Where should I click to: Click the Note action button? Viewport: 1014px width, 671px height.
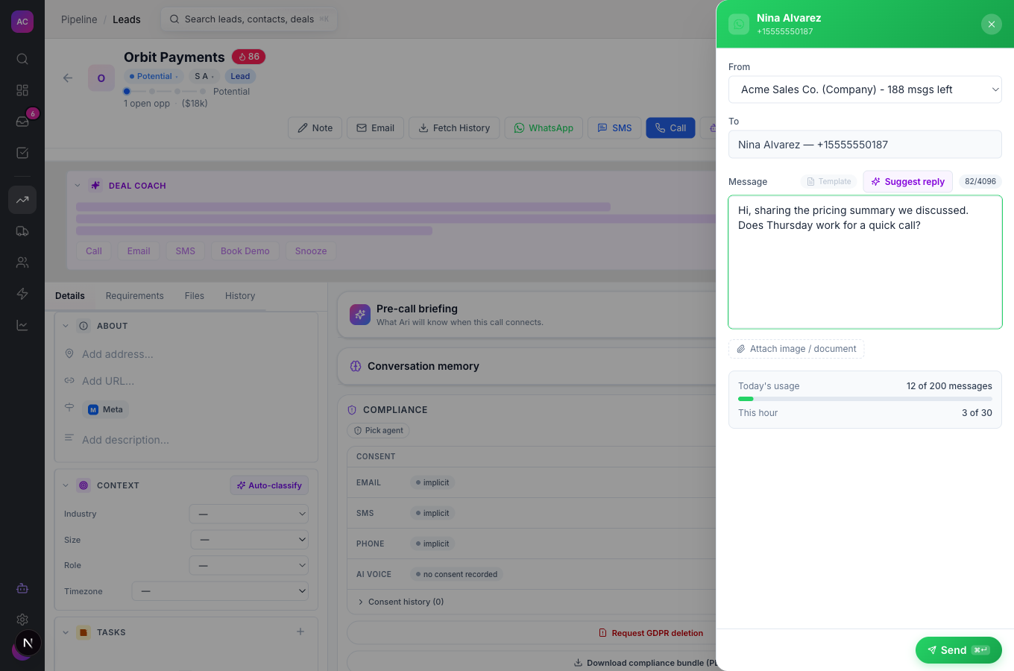(315, 128)
